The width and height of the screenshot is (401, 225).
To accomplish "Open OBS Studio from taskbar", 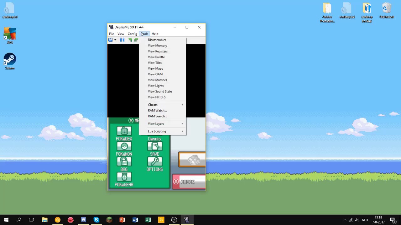I will (x=174, y=220).
